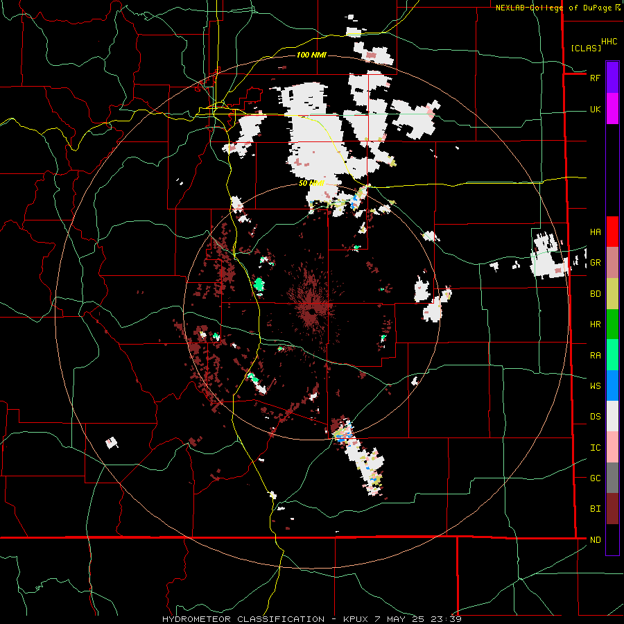624x624 pixels.
Task: Click the [CLAS] legend header
Action: coord(586,48)
